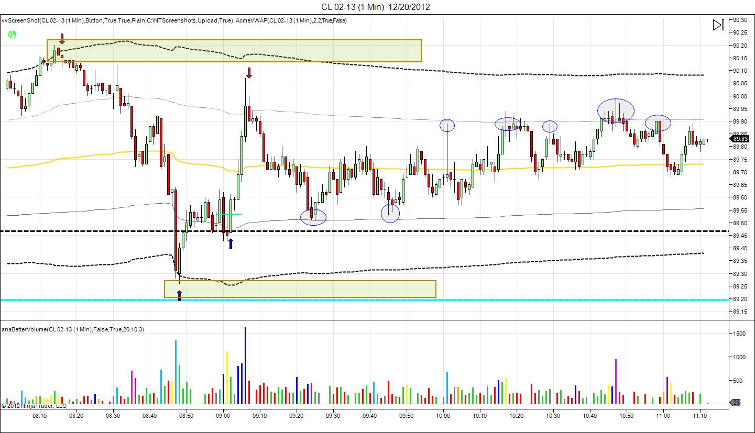Click the 89.20 price axis label

(739, 299)
